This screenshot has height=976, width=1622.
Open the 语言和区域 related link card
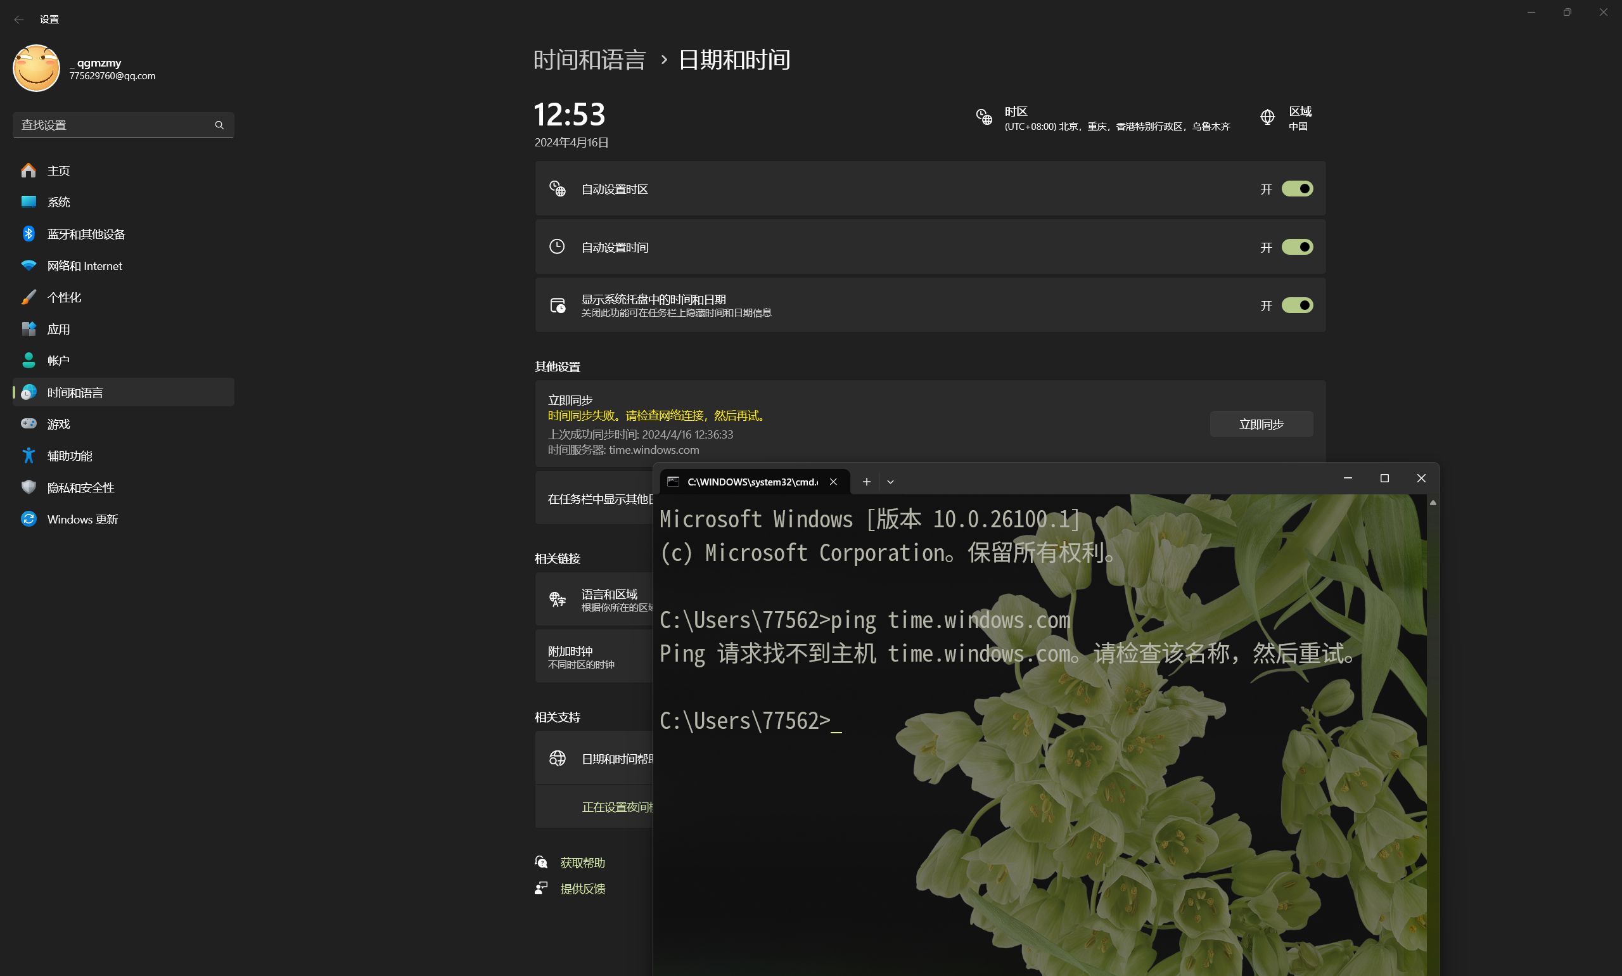594,599
